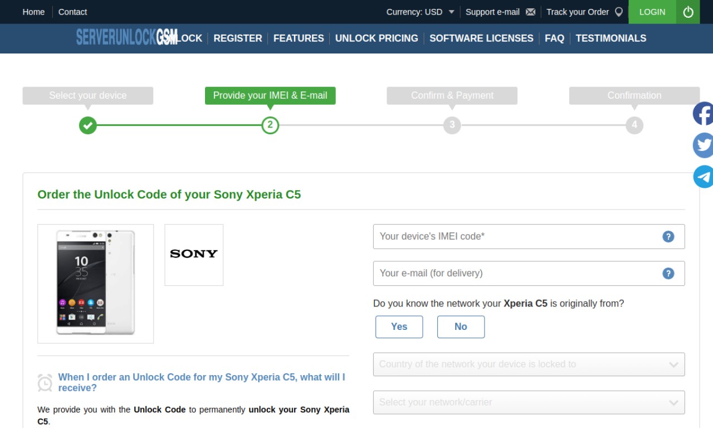Click the Confirm & Payment step label
Image resolution: width=713 pixels, height=428 pixels.
pyautogui.click(x=452, y=95)
